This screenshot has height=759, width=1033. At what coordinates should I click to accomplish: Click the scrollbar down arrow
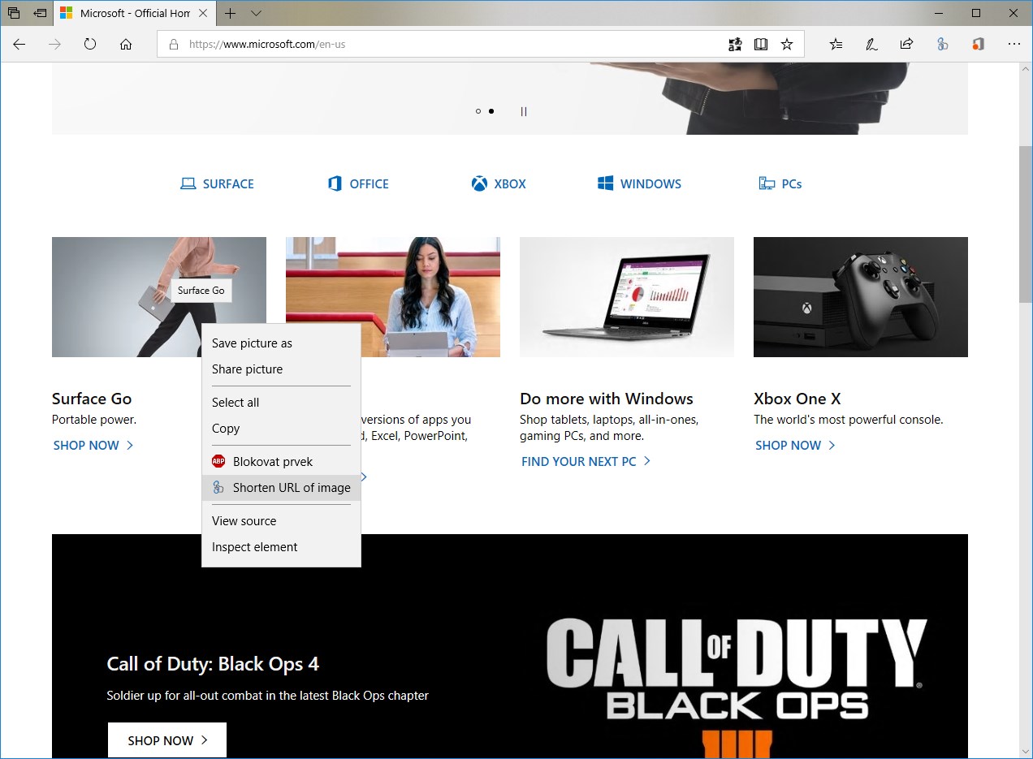(x=1026, y=751)
